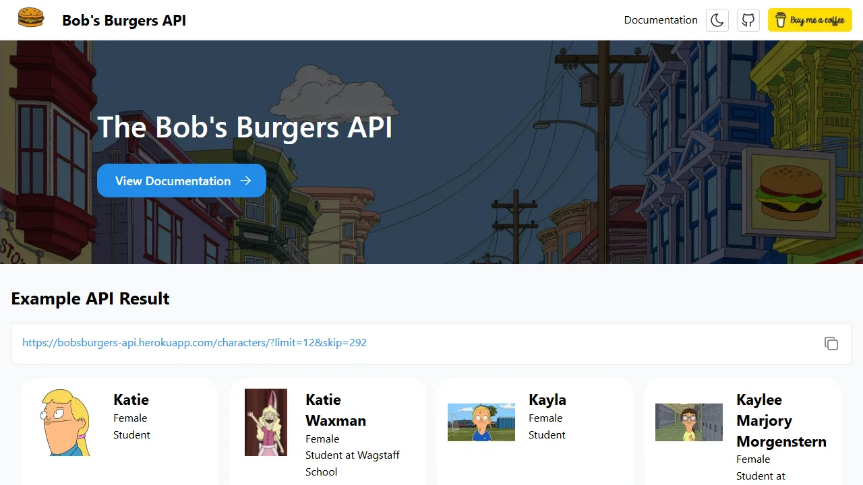Screen dimensions: 863x485
Task: Open the characters API URL link
Action: (195, 343)
